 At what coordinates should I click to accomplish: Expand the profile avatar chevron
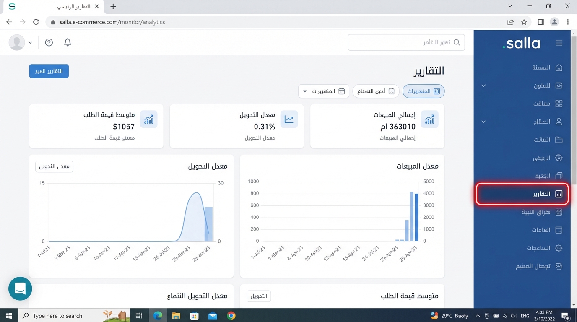click(30, 42)
